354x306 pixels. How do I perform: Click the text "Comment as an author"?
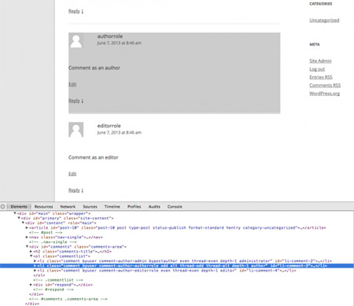click(x=94, y=68)
